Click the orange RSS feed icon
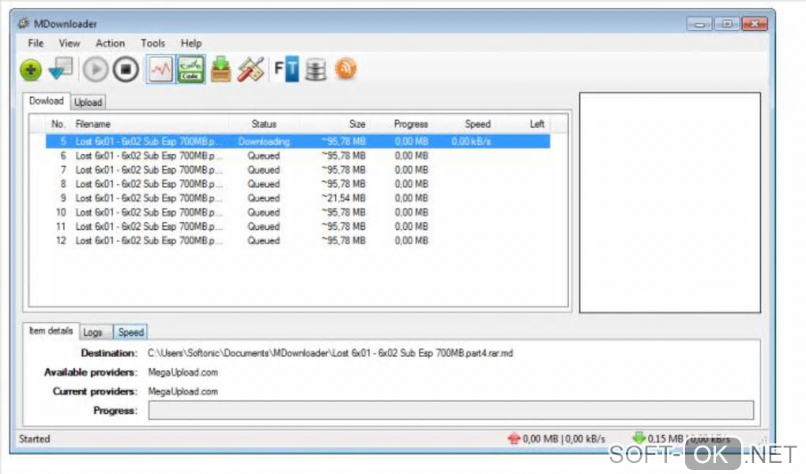 pos(345,69)
